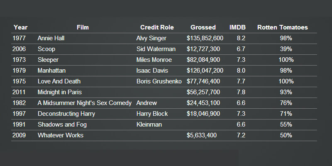Click the 2011 year cell
Viewport: 332px width, 166px height.
tap(20, 92)
